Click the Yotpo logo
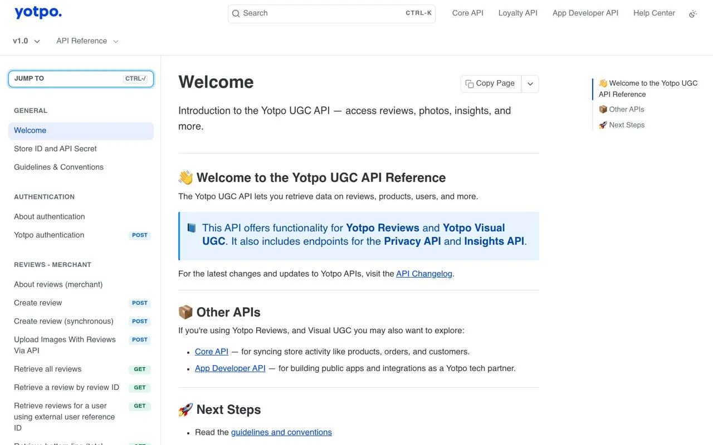Viewport: 713px width, 445px height. click(38, 13)
